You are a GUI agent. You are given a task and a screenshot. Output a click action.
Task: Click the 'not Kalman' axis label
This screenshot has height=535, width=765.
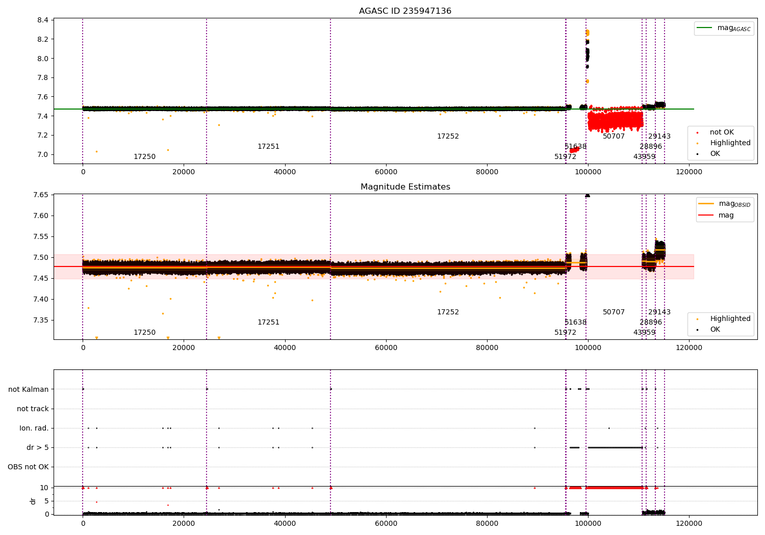tap(29, 390)
